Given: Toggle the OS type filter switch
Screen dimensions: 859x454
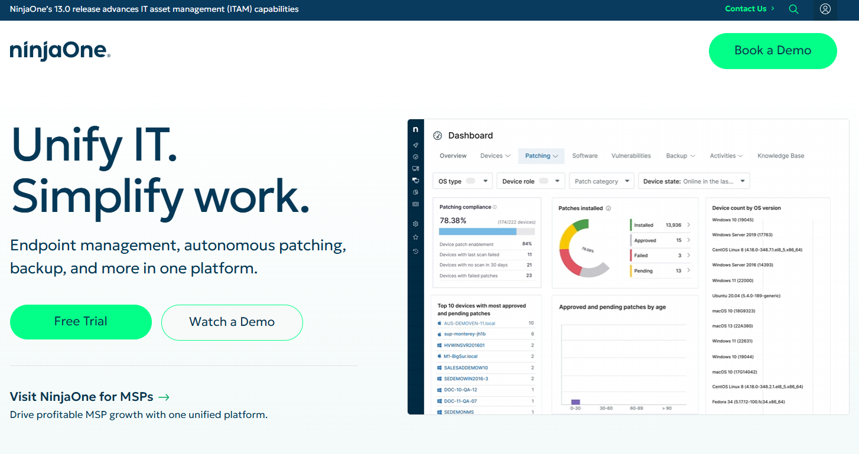Looking at the screenshot, I should click(471, 181).
